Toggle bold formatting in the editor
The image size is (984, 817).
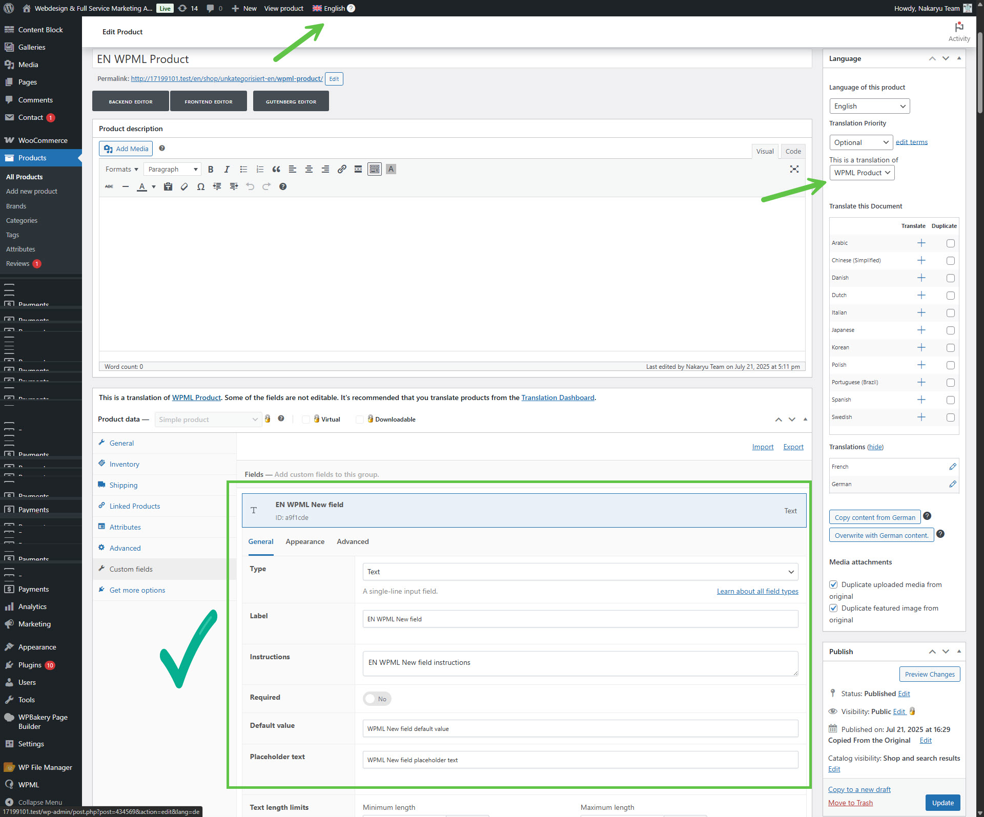pos(211,169)
